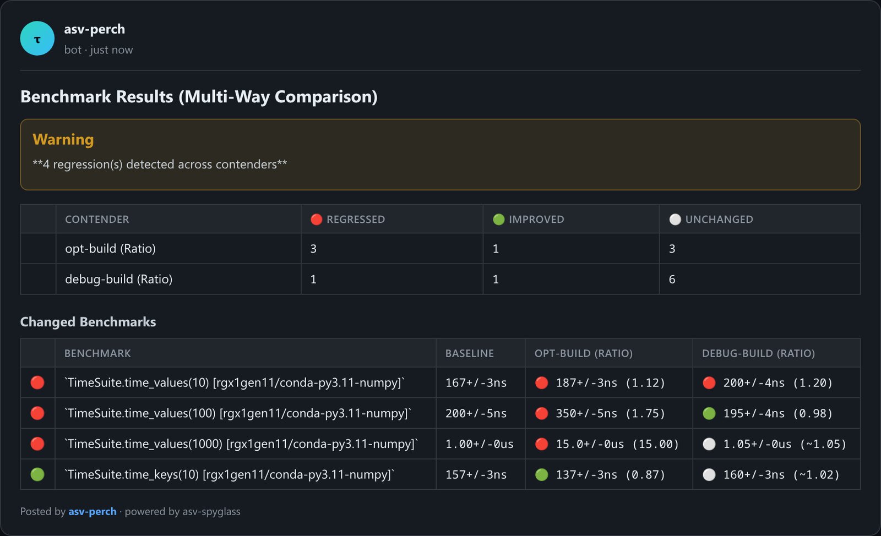Click the Changed Benchmarks section heading
Image resolution: width=881 pixels, height=536 pixels.
pyautogui.click(x=88, y=322)
